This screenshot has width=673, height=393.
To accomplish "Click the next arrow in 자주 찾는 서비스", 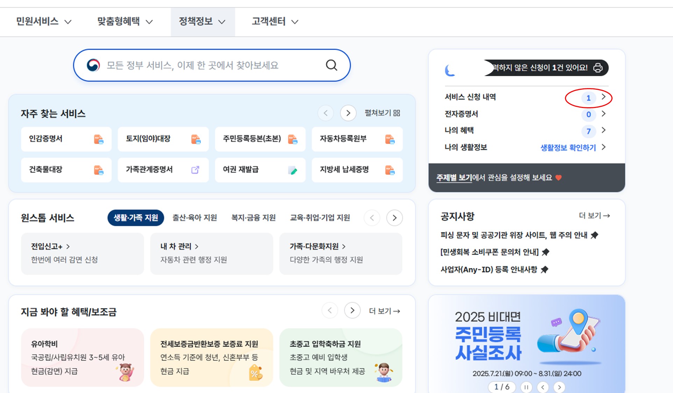I will pos(348,113).
